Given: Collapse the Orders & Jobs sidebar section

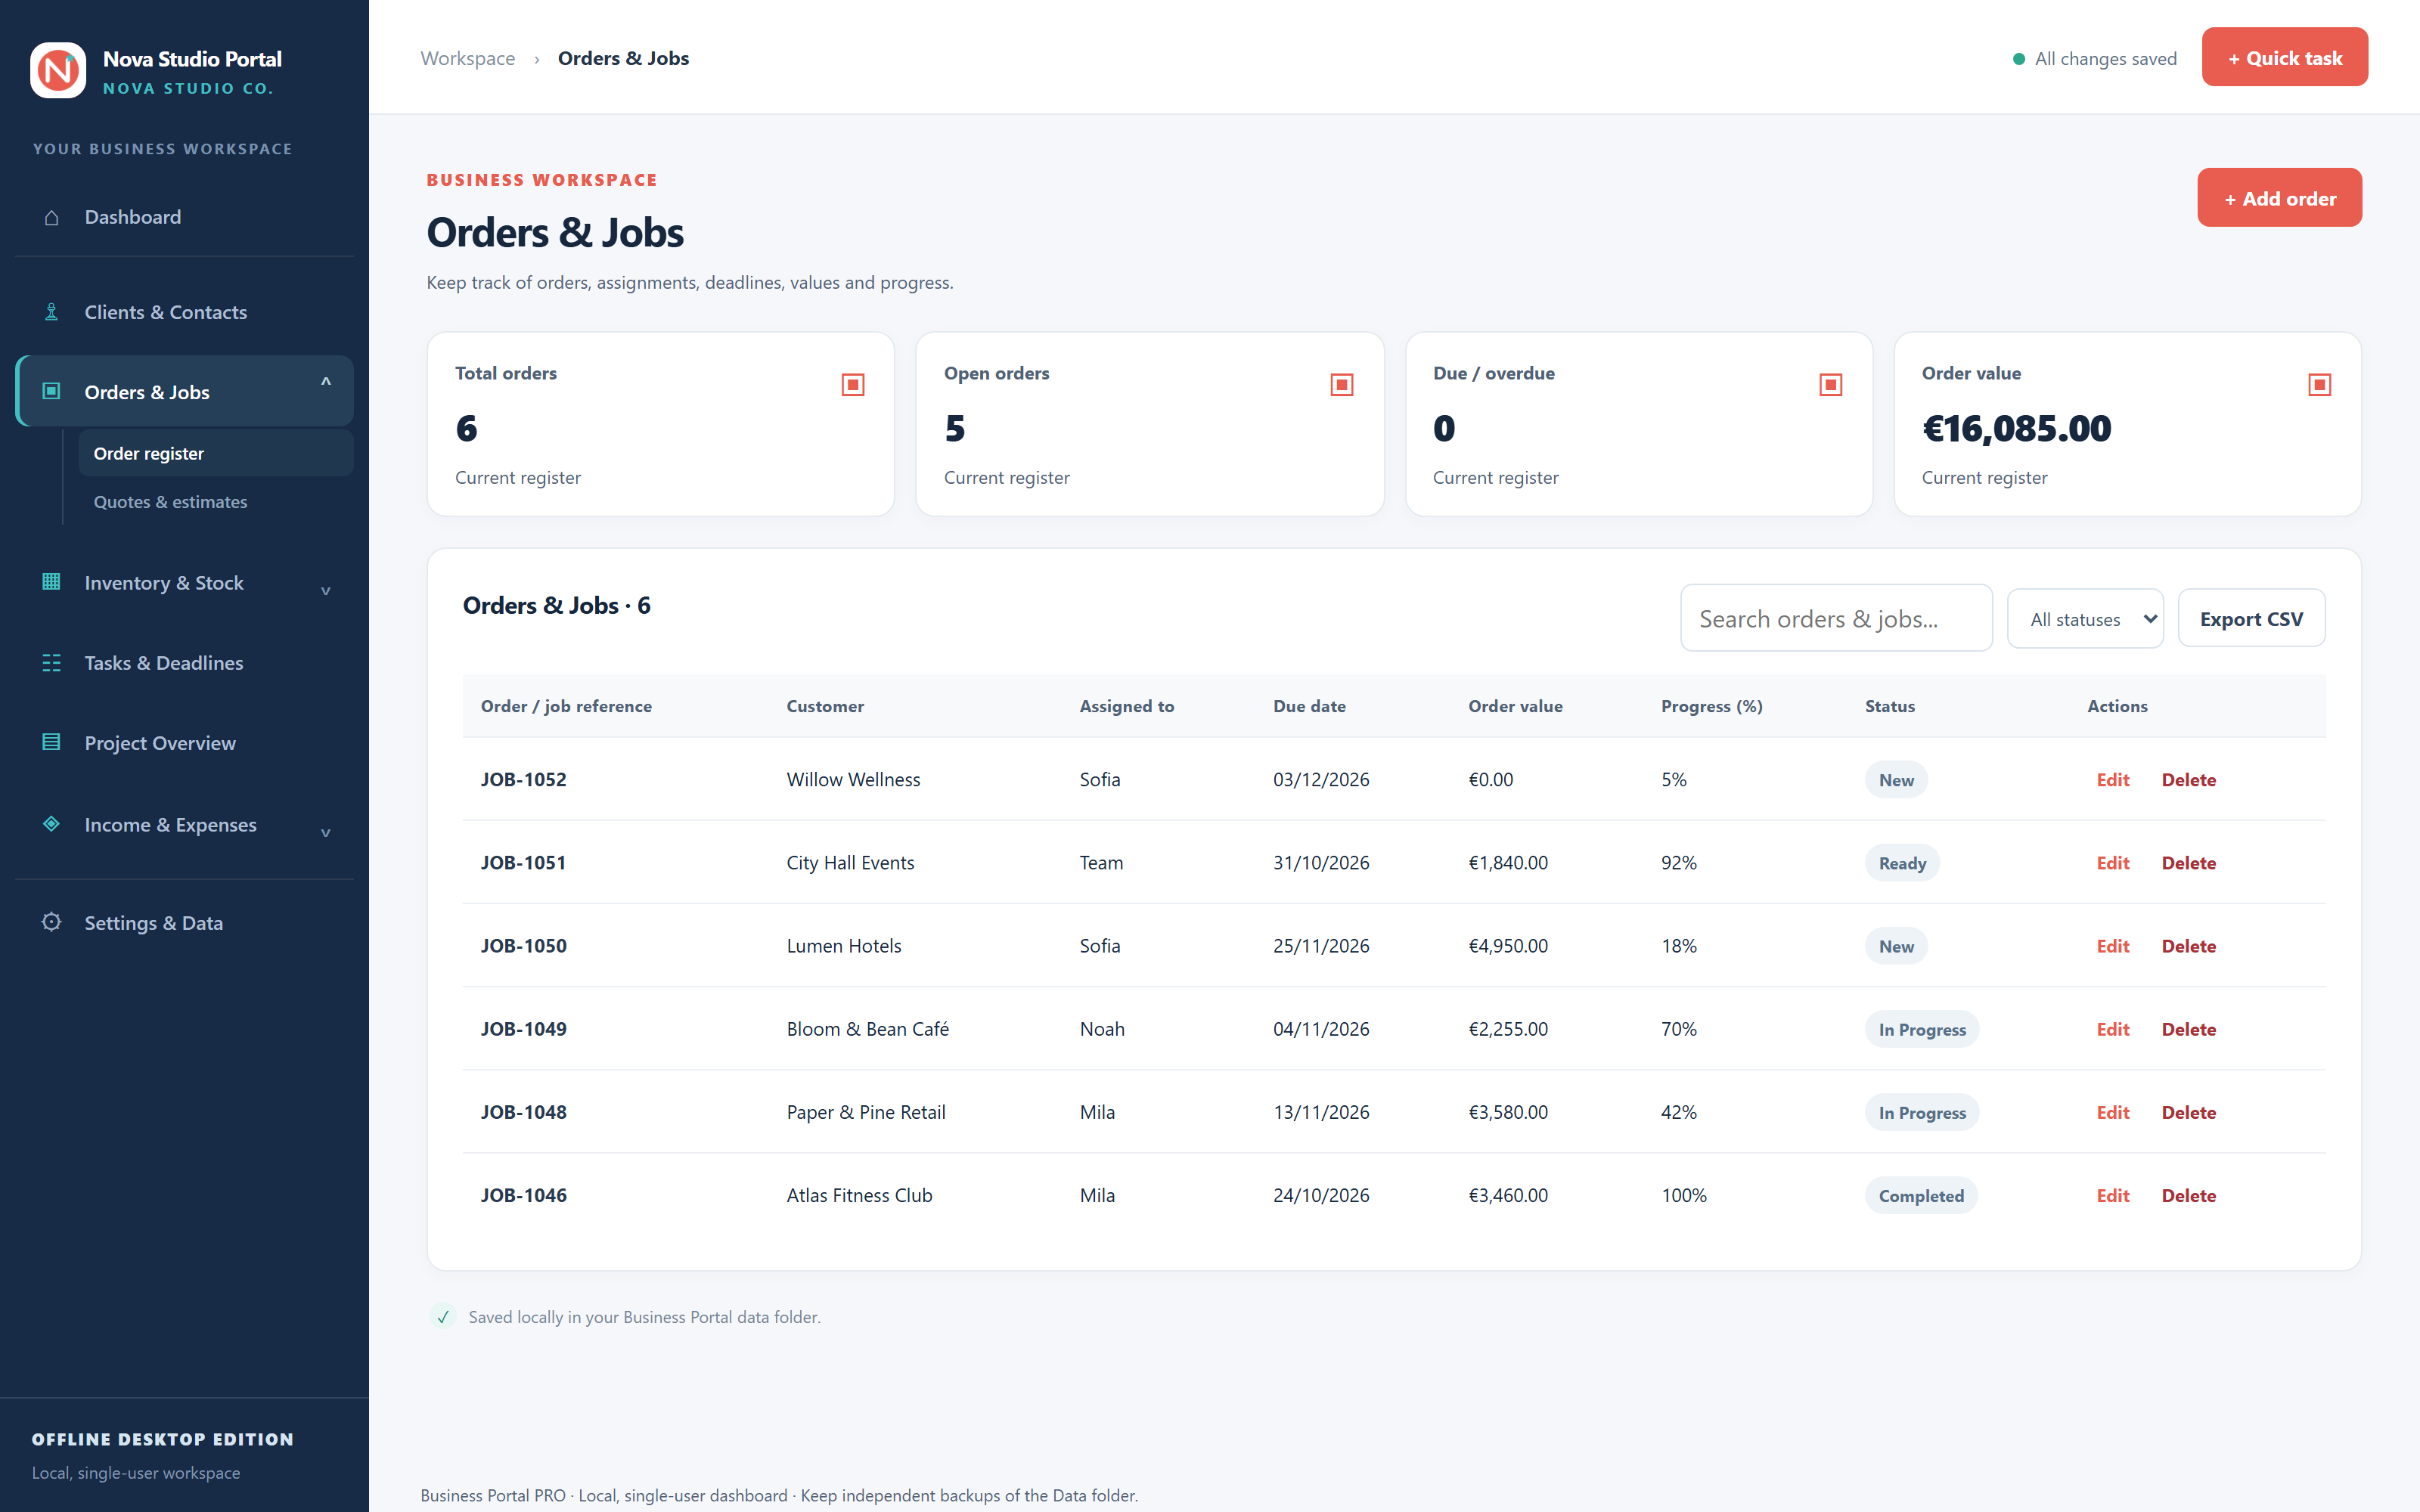Looking at the screenshot, I should point(325,383).
